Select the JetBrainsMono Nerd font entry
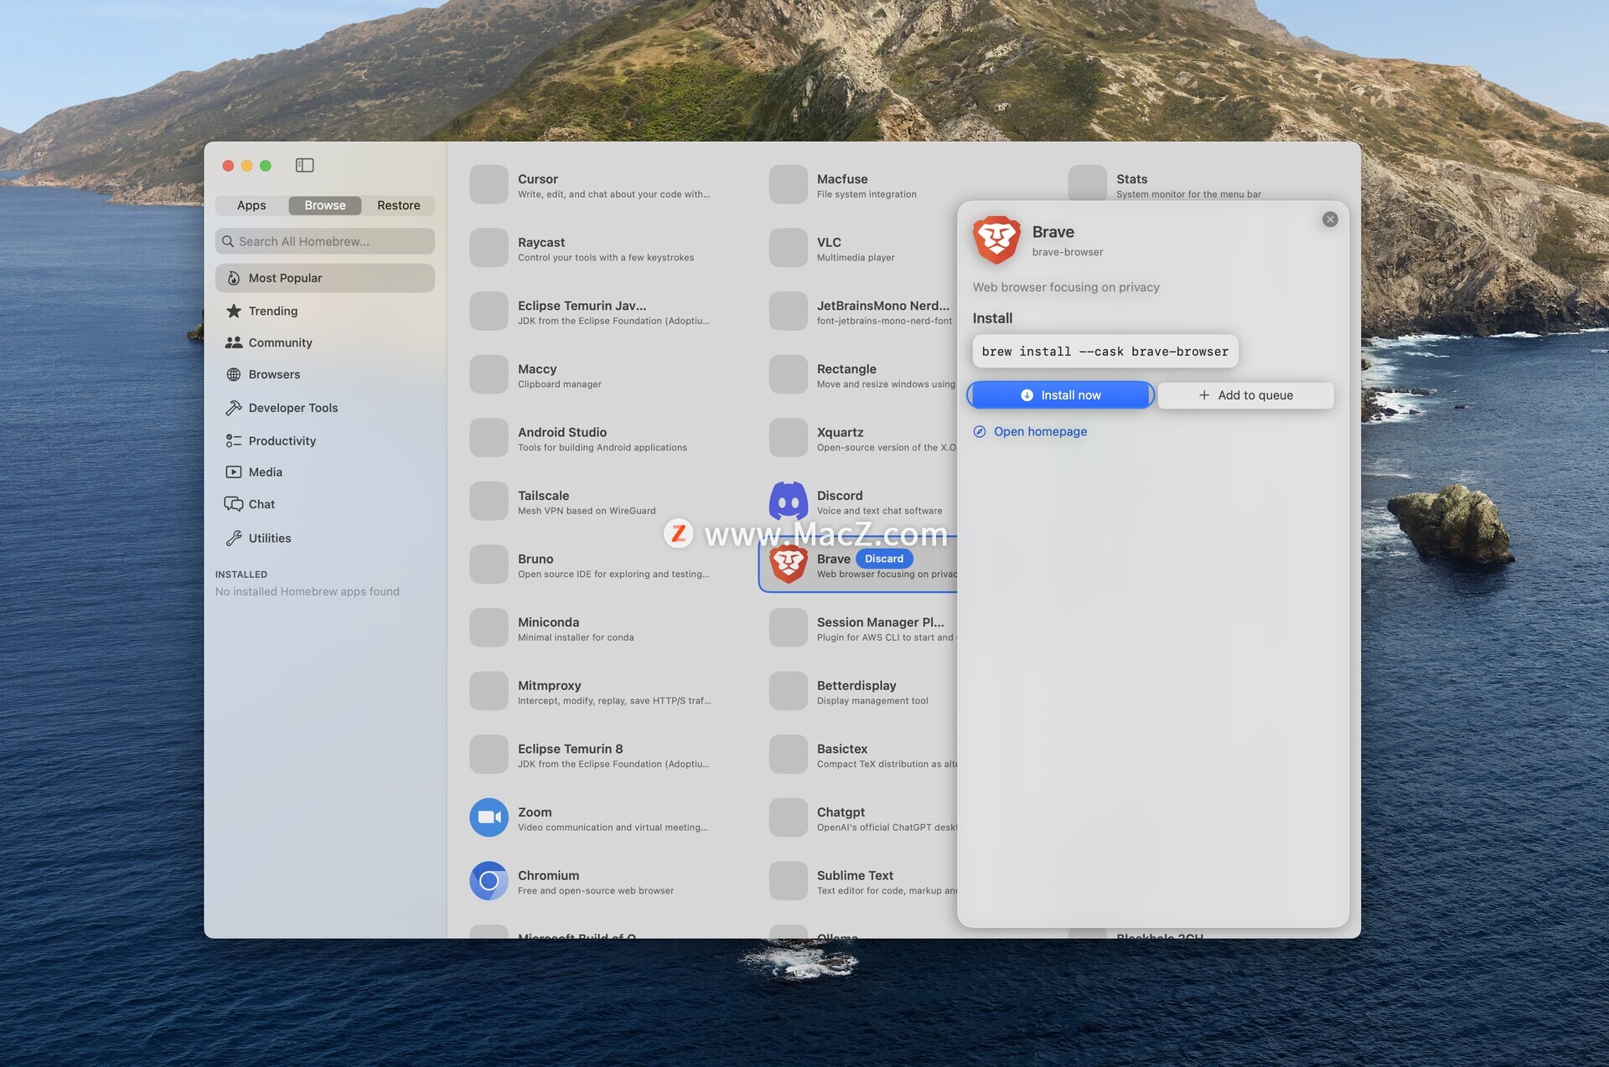Screen dimensions: 1609x1067 coord(861,312)
